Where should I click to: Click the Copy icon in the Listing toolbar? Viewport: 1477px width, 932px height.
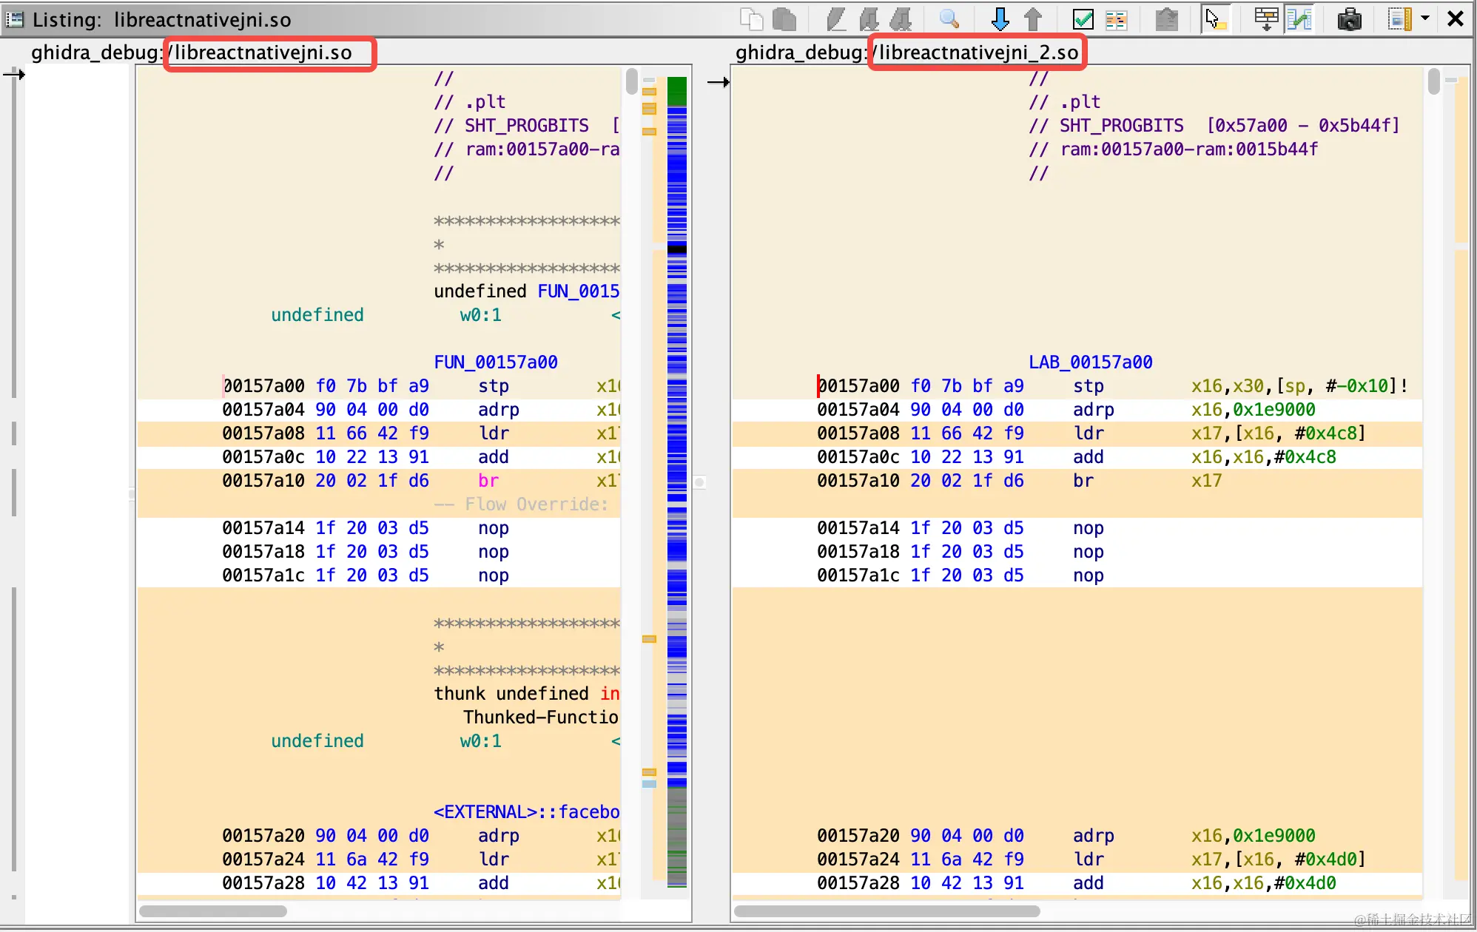click(752, 19)
